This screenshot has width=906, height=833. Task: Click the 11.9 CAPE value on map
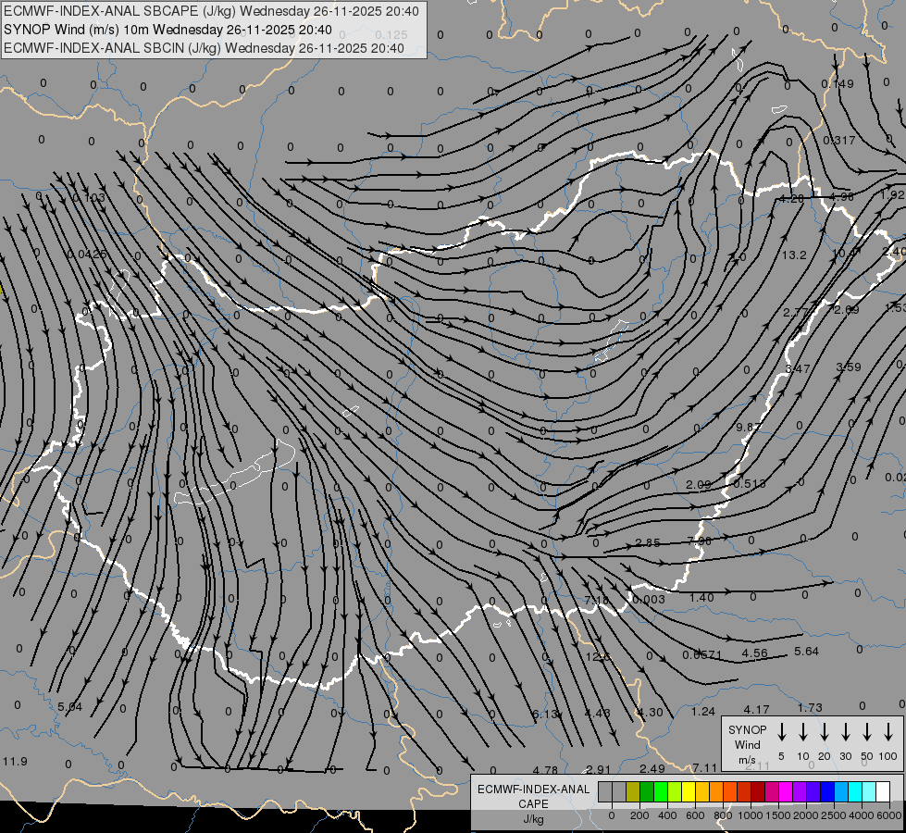click(x=15, y=761)
